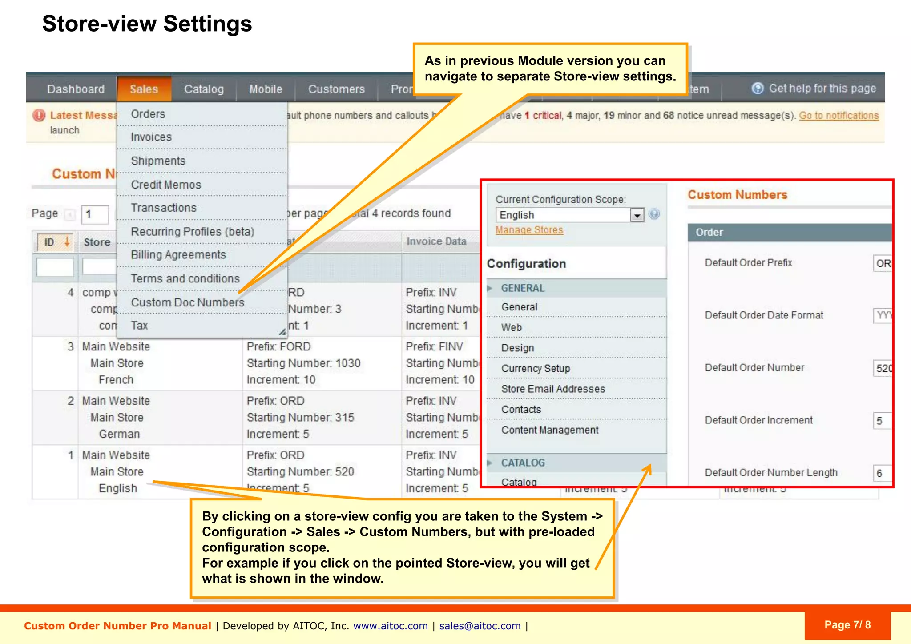Open www.aitoc.com link in footer
The height and width of the screenshot is (644, 911).
[391, 626]
